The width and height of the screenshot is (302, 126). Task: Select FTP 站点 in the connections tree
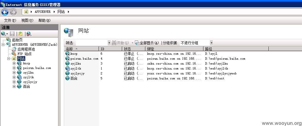(x=24, y=54)
